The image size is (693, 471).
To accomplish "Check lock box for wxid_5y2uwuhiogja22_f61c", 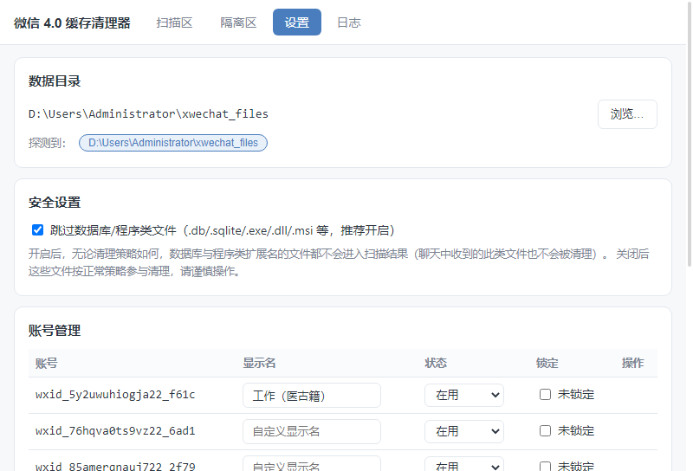I will 546,394.
